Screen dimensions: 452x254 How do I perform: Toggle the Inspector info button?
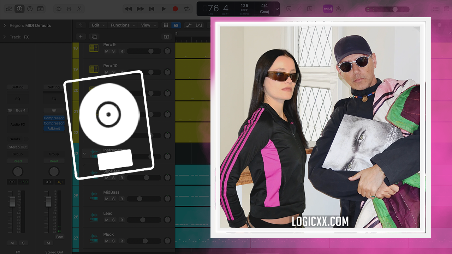[x=19, y=9]
